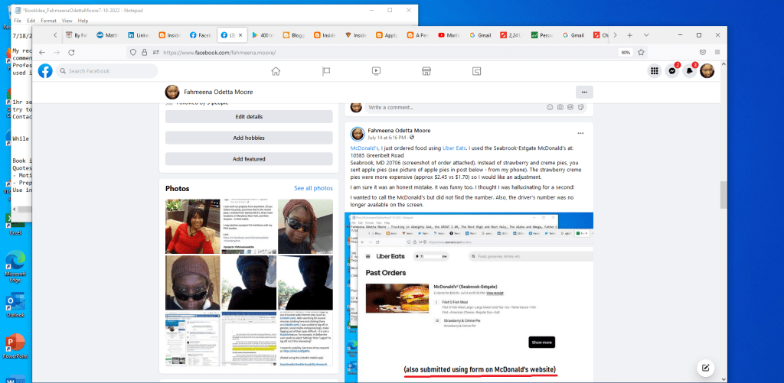The width and height of the screenshot is (784, 383).
Task: Open the See all photos link
Action: tap(313, 188)
